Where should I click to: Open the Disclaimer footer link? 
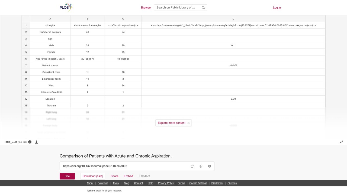[217, 183]
